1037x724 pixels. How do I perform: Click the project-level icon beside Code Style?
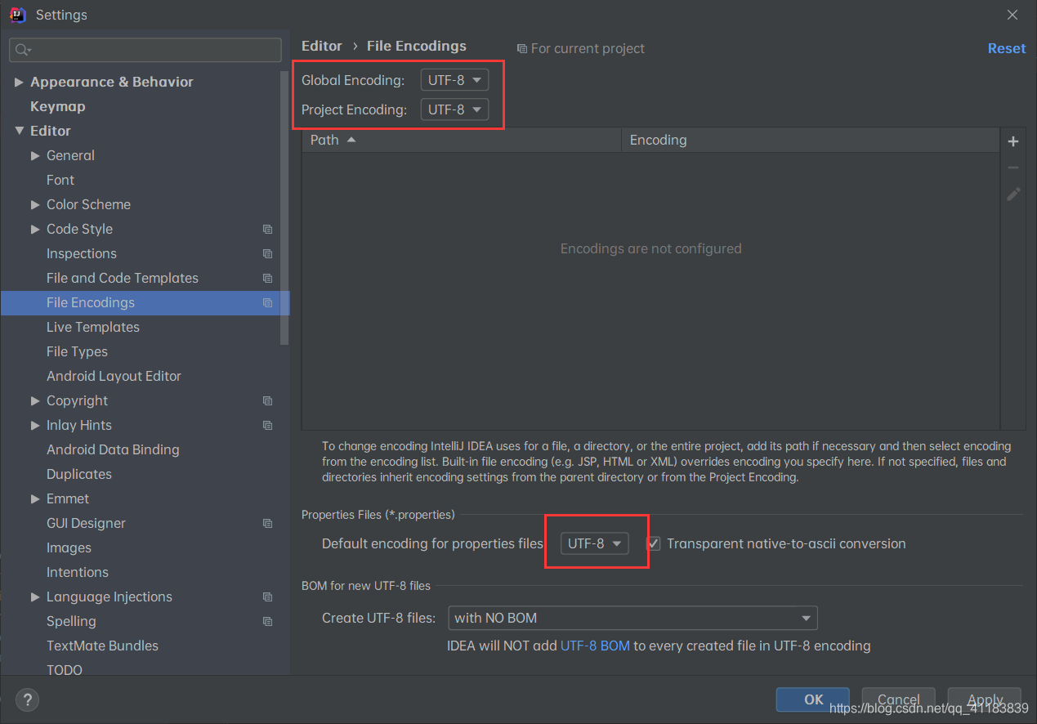tap(267, 230)
